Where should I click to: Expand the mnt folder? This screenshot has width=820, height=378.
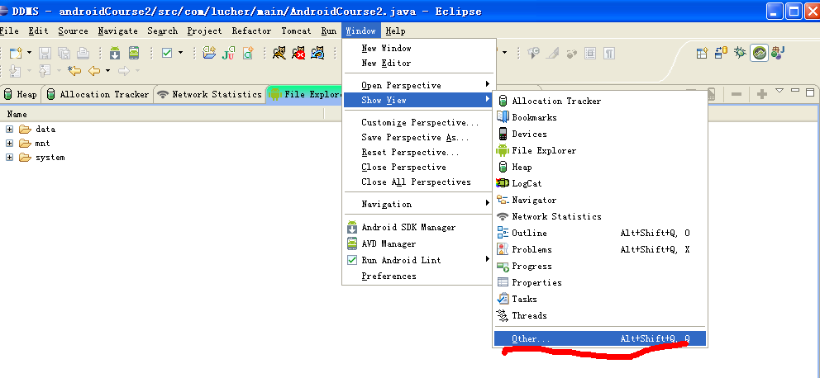pyautogui.click(x=9, y=143)
